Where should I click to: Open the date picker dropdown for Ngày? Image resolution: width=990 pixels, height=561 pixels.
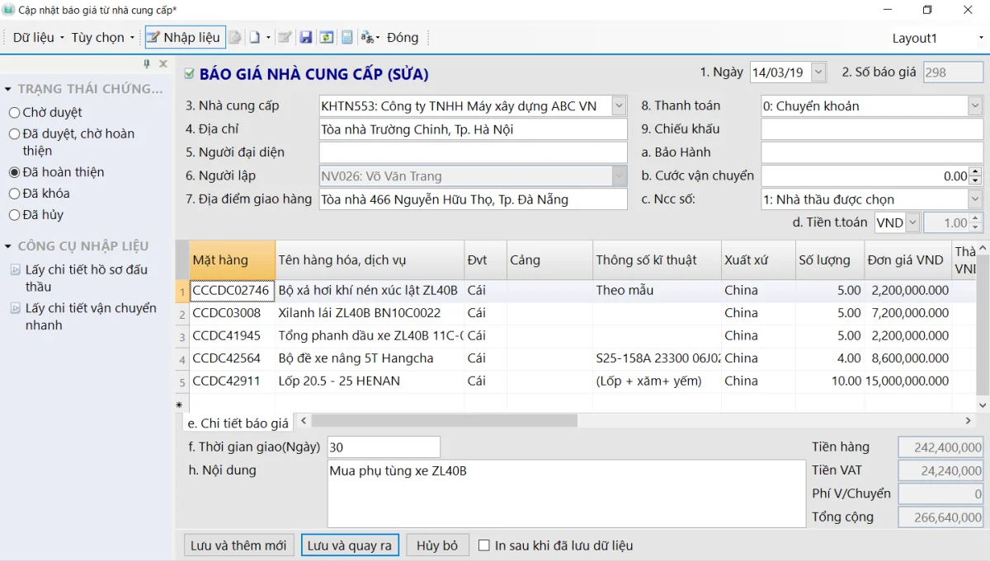click(x=818, y=72)
